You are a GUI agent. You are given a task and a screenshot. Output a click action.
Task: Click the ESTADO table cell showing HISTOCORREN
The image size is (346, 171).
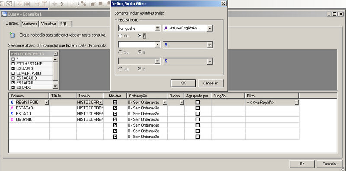[90, 114]
